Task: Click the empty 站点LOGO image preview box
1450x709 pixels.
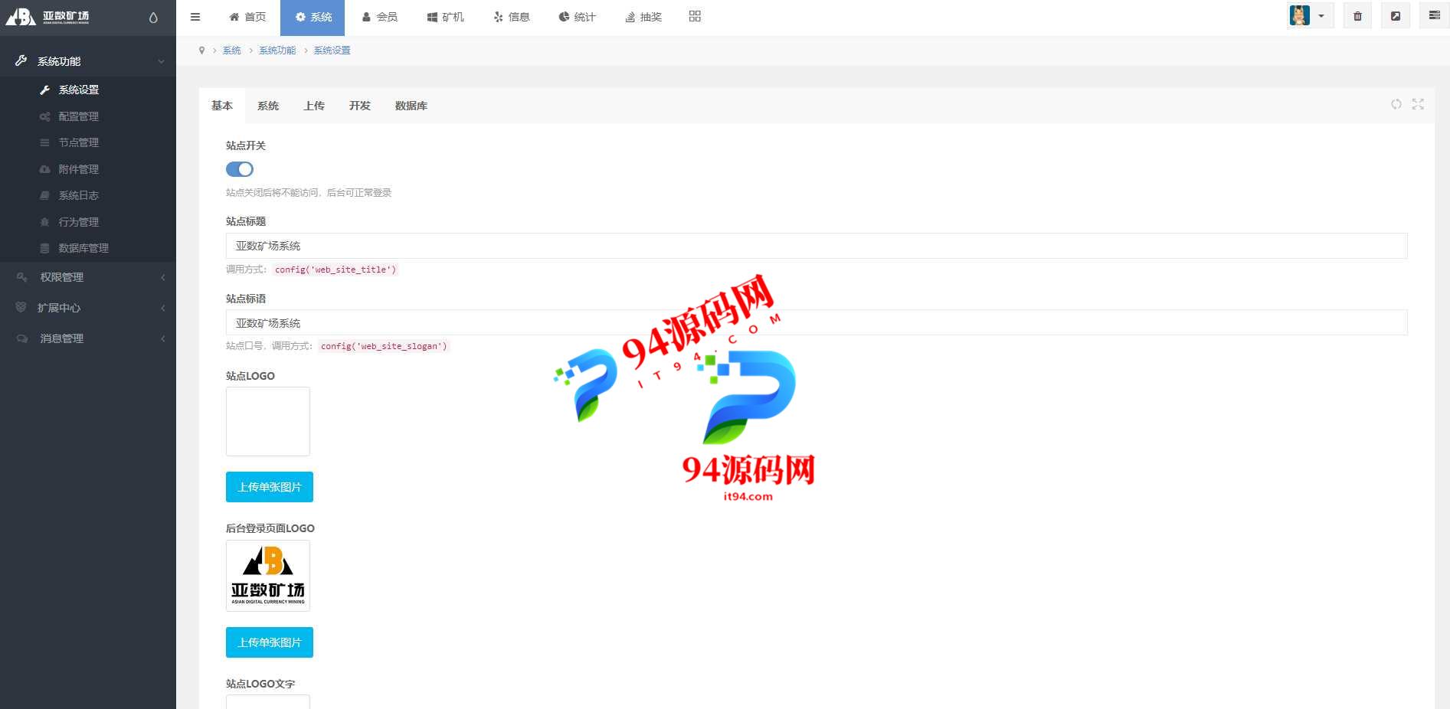Action: (268, 421)
